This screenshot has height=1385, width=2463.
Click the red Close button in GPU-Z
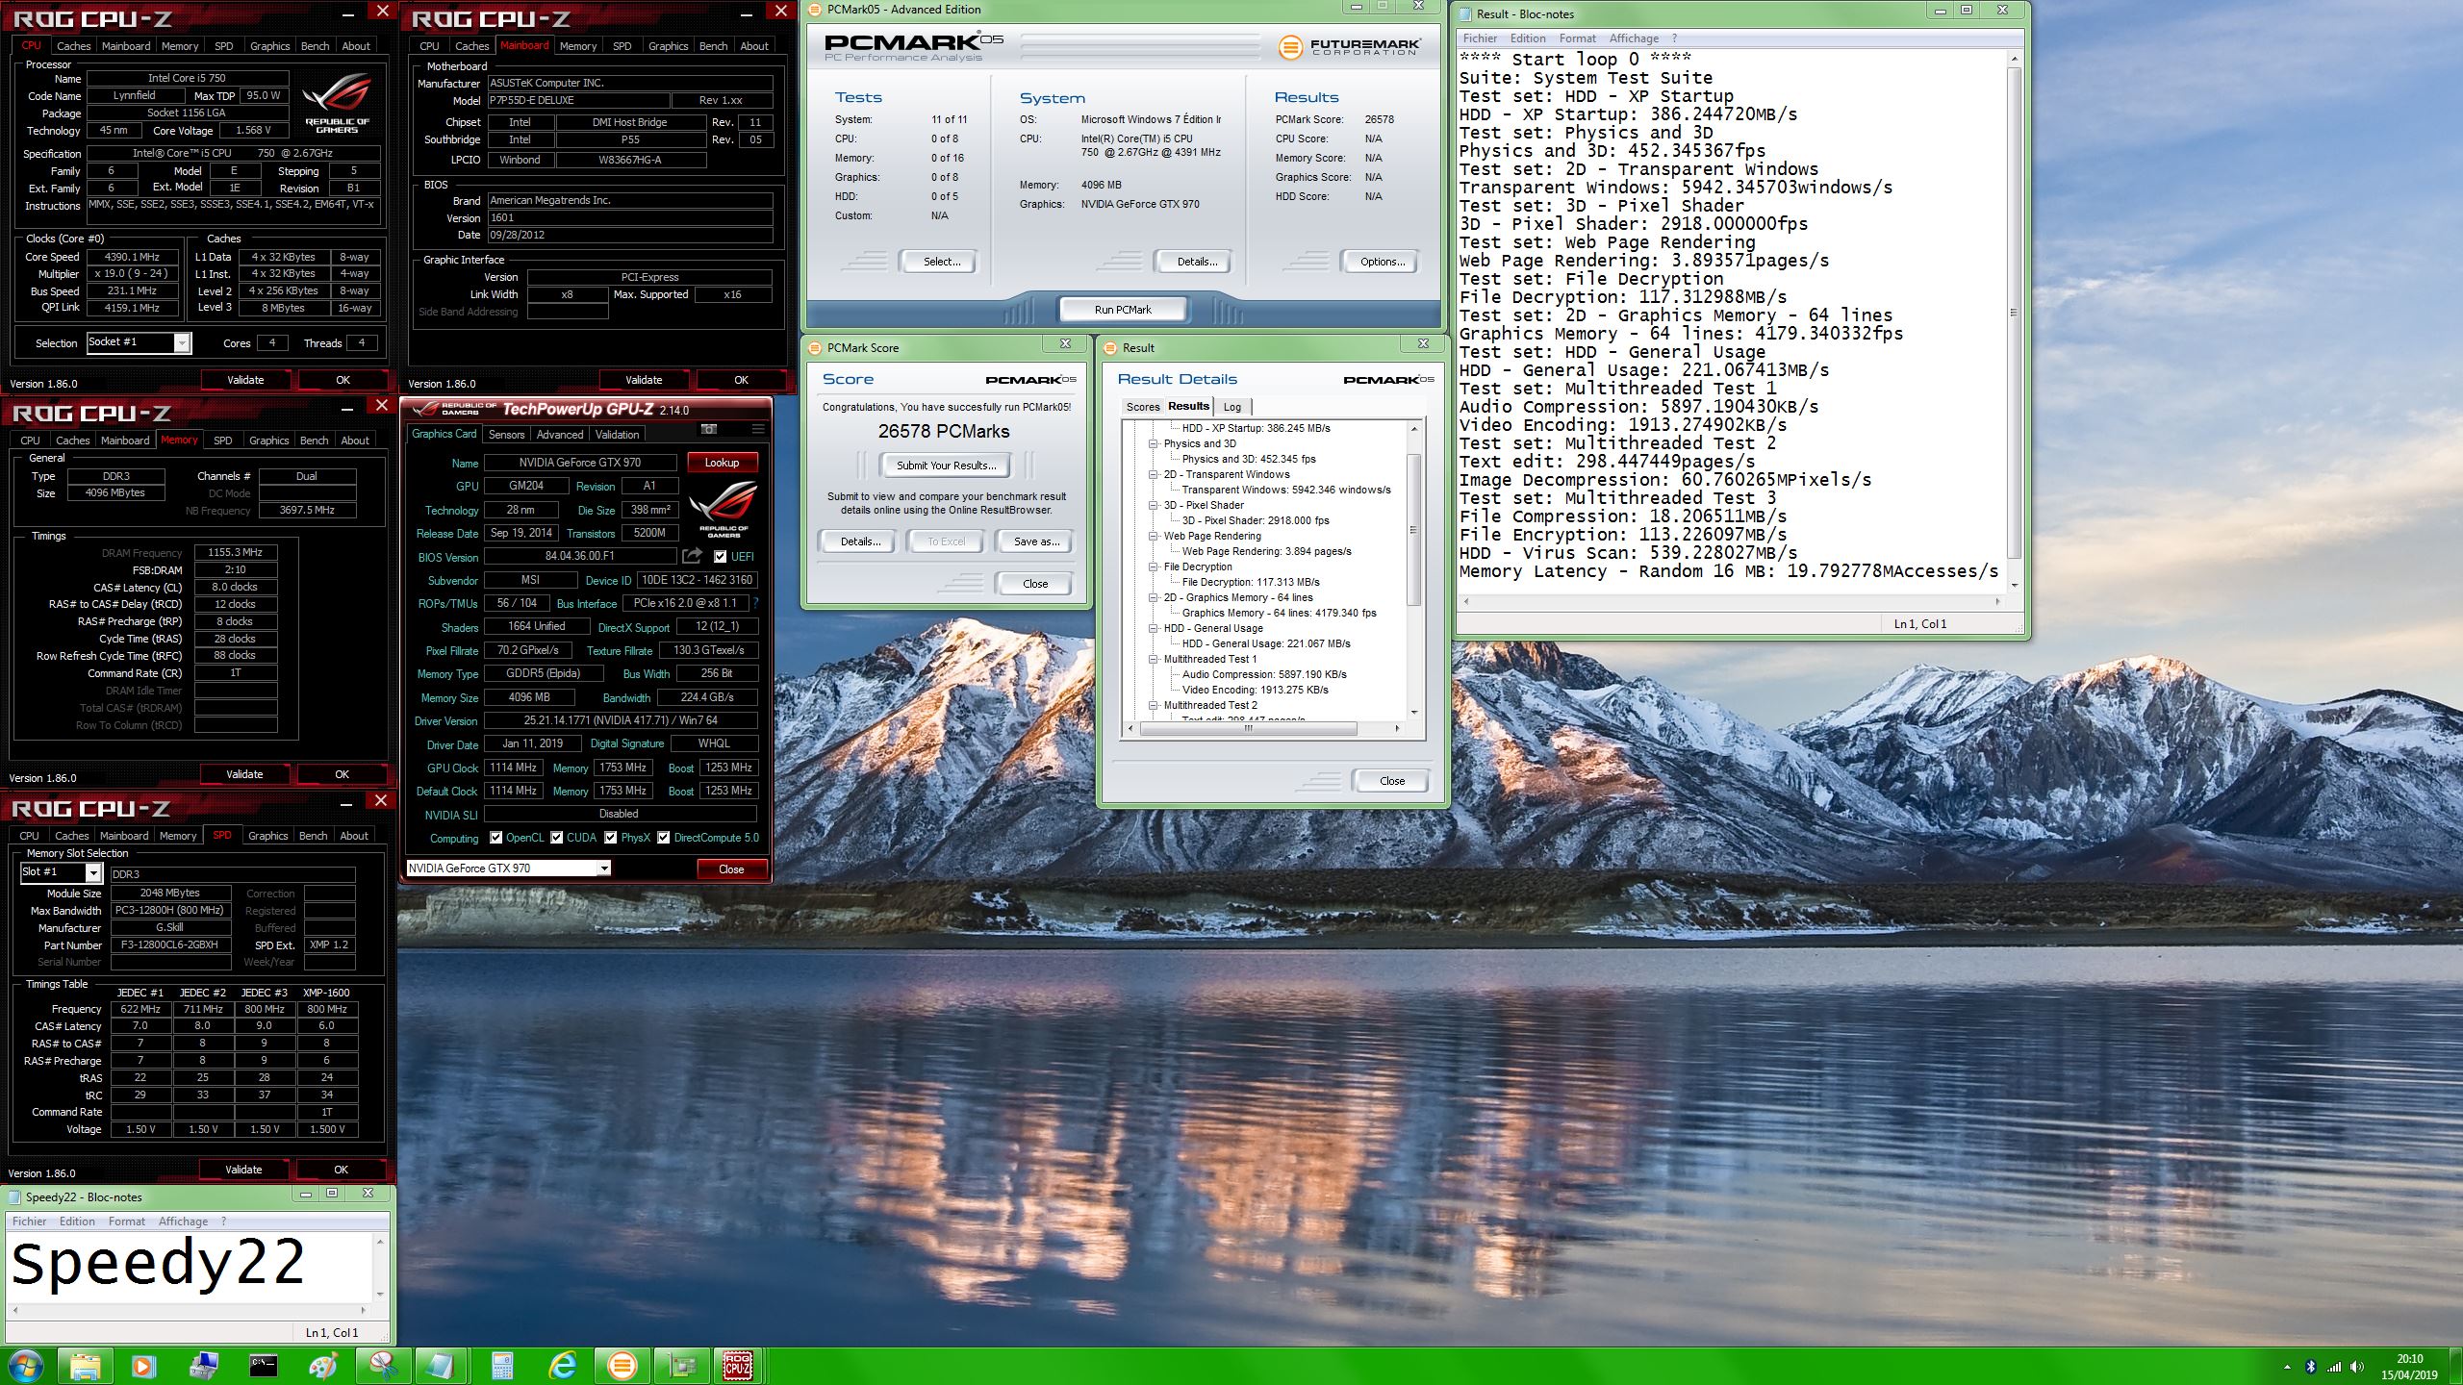731,869
